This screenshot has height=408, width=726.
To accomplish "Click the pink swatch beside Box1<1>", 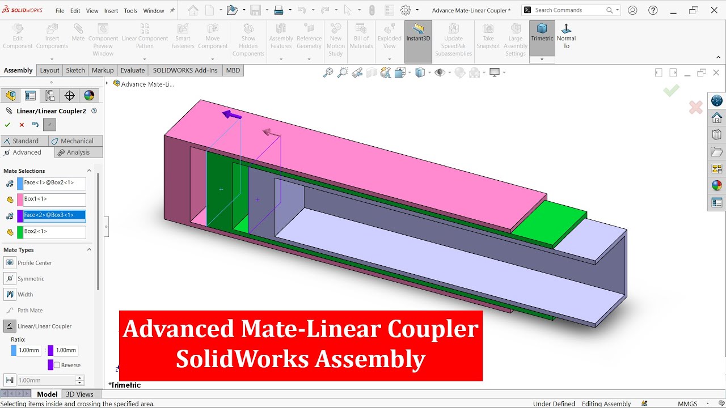I will pos(20,199).
